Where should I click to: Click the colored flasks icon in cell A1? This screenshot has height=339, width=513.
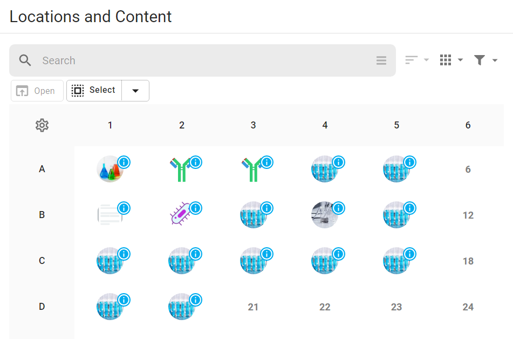(x=110, y=169)
